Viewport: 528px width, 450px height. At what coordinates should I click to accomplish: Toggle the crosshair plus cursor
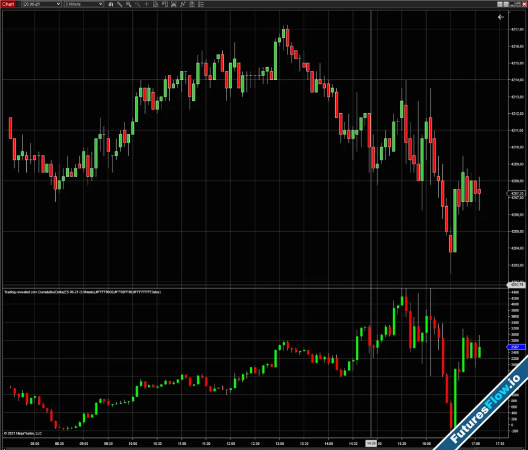click(147, 4)
